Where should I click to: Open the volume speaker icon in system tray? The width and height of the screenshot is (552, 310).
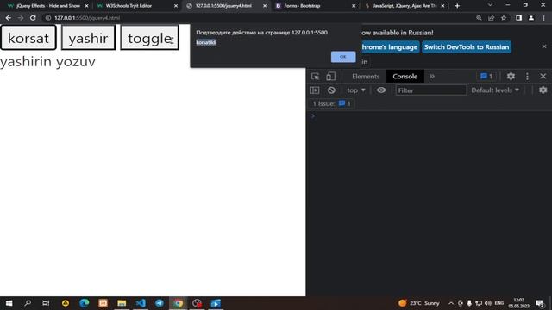pyautogui.click(x=487, y=303)
